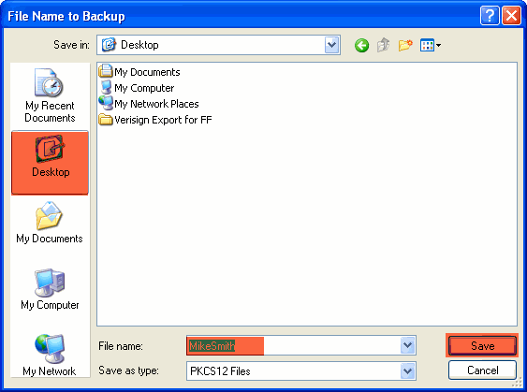
Task: Click the Save button
Action: point(482,345)
